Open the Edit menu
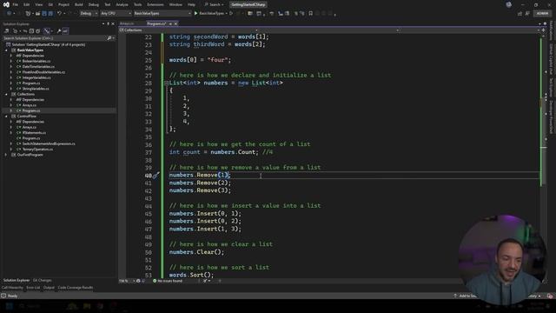This screenshot has width=556, height=313. click(27, 4)
